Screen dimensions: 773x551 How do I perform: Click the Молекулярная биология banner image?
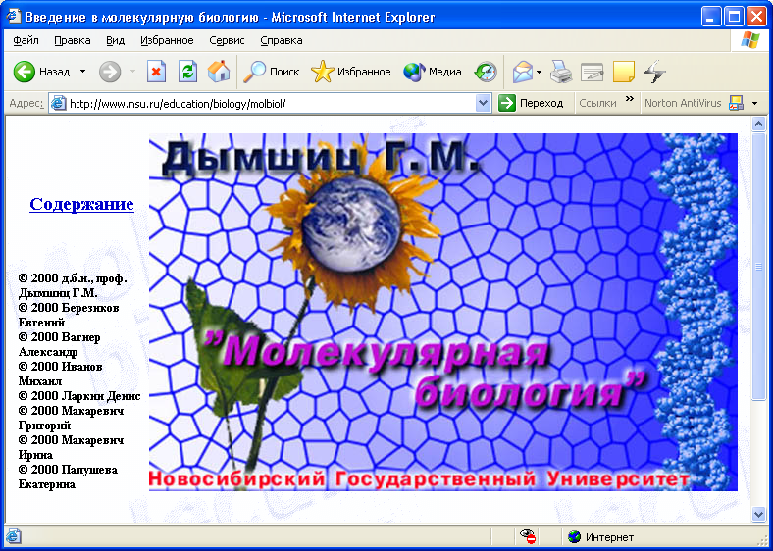(443, 312)
